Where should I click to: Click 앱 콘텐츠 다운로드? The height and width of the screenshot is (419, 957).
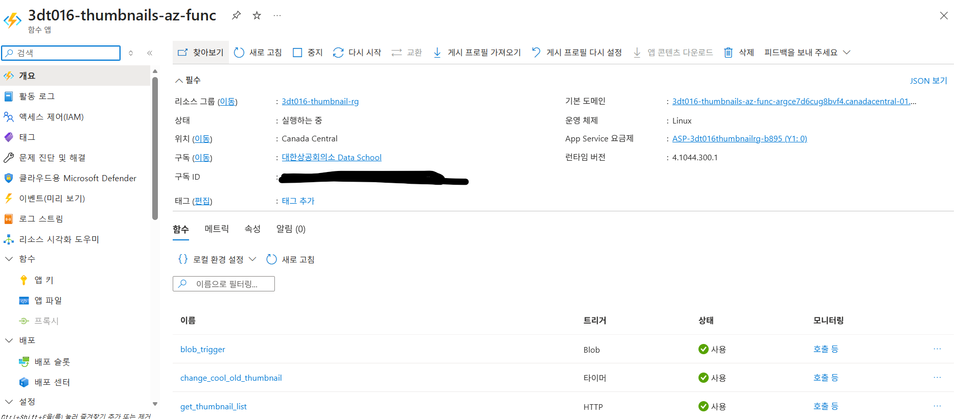(672, 52)
